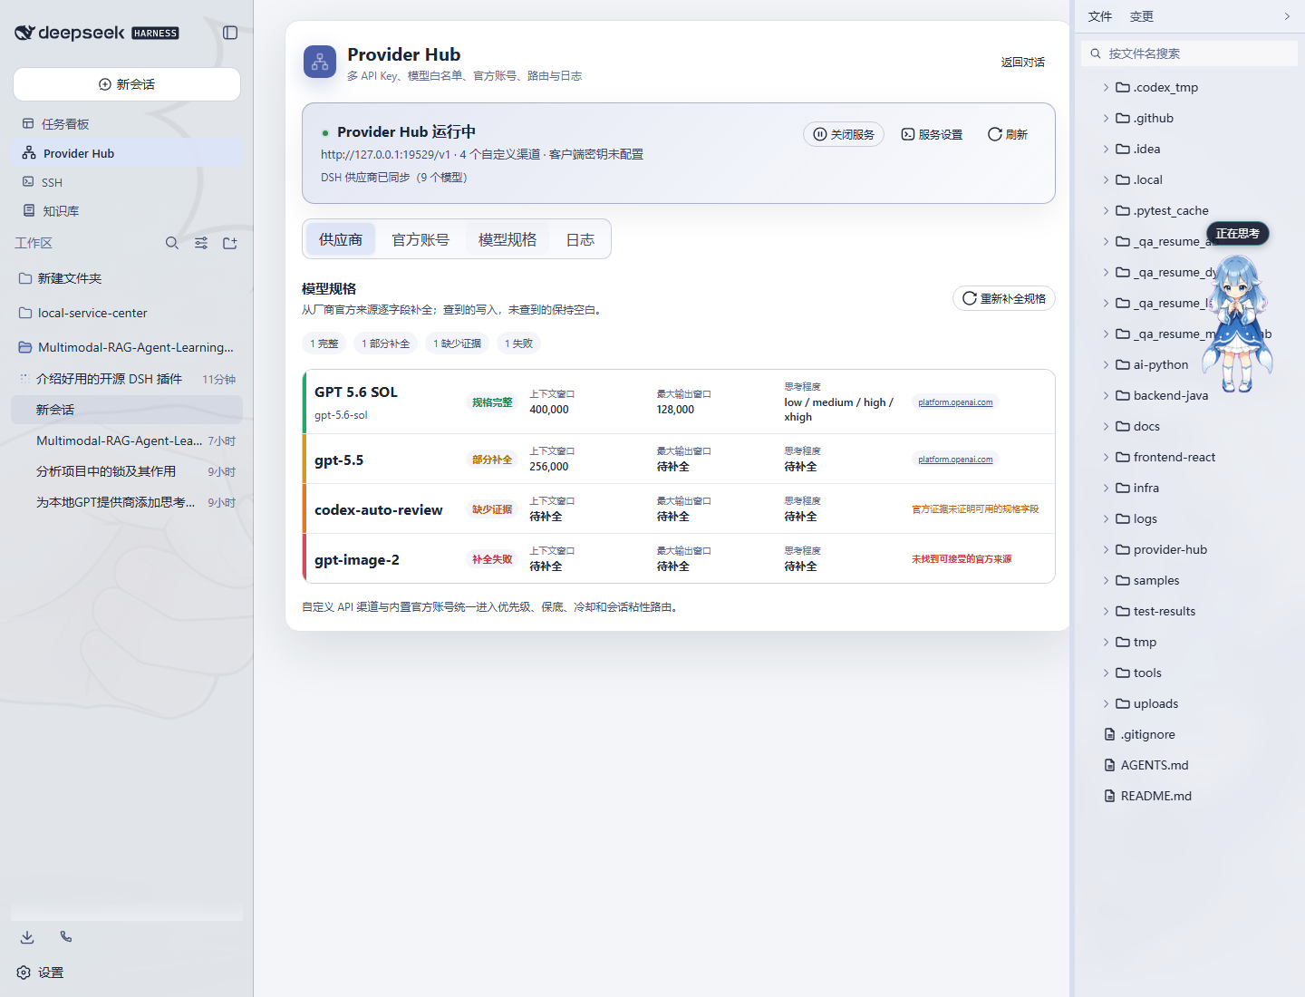
Task: Open workspace search via the magnifier icon
Action: point(172,243)
